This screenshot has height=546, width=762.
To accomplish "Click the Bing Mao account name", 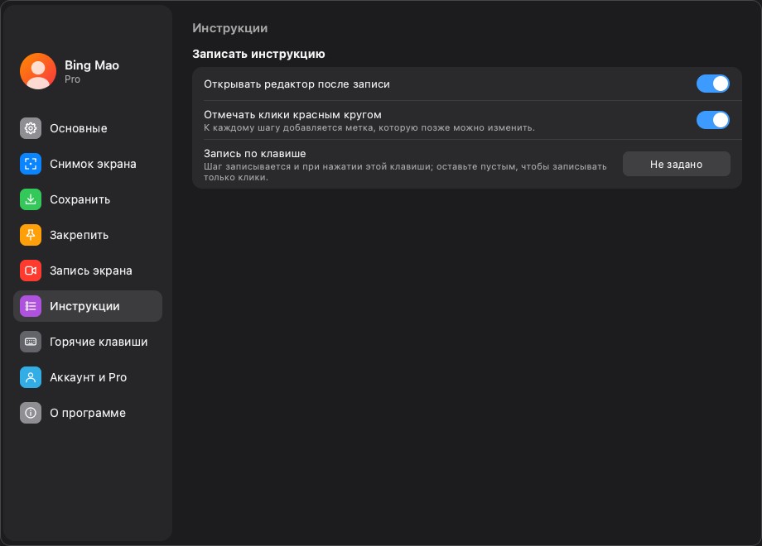I will tap(92, 65).
